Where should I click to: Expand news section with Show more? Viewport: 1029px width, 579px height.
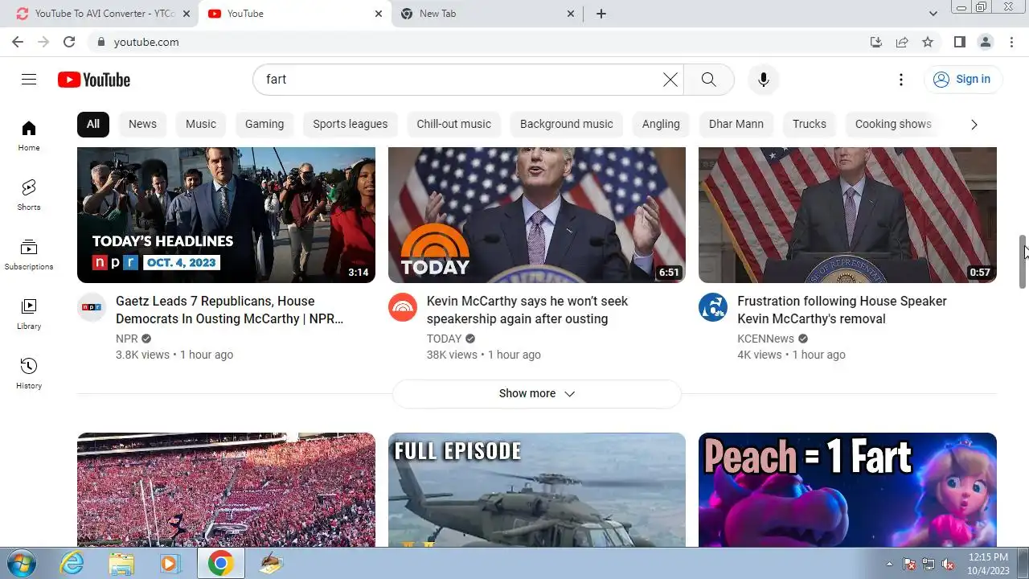pyautogui.click(x=536, y=393)
